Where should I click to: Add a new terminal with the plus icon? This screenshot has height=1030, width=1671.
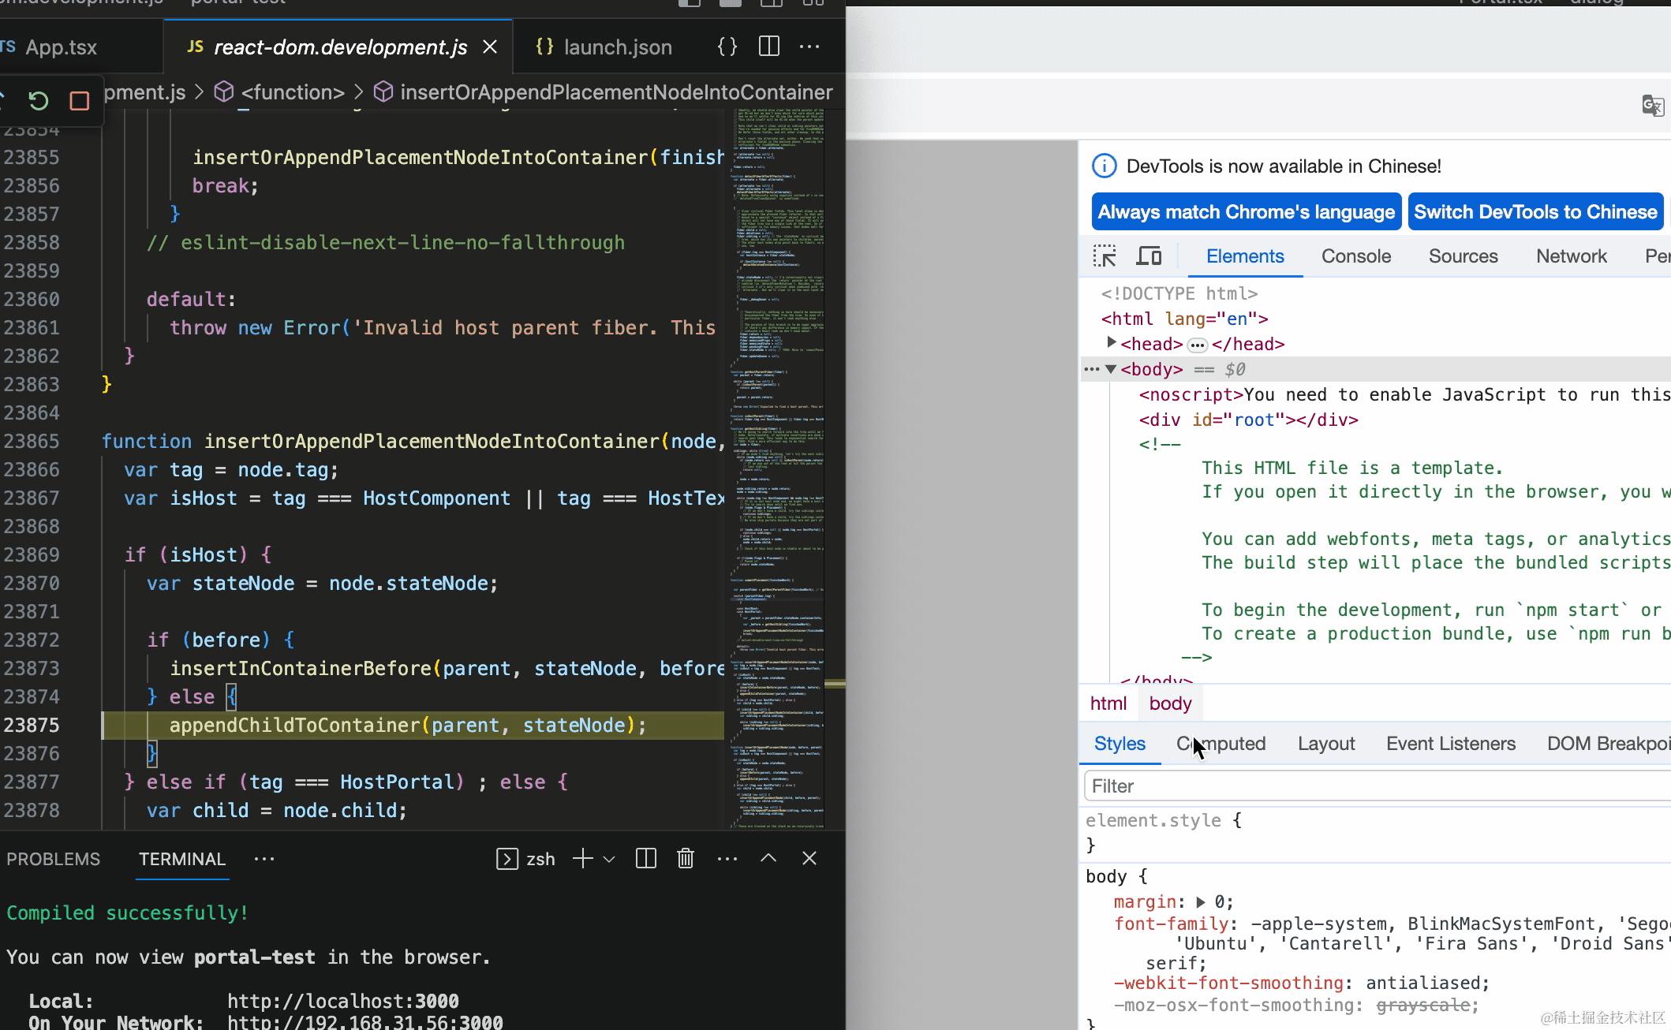pos(583,859)
